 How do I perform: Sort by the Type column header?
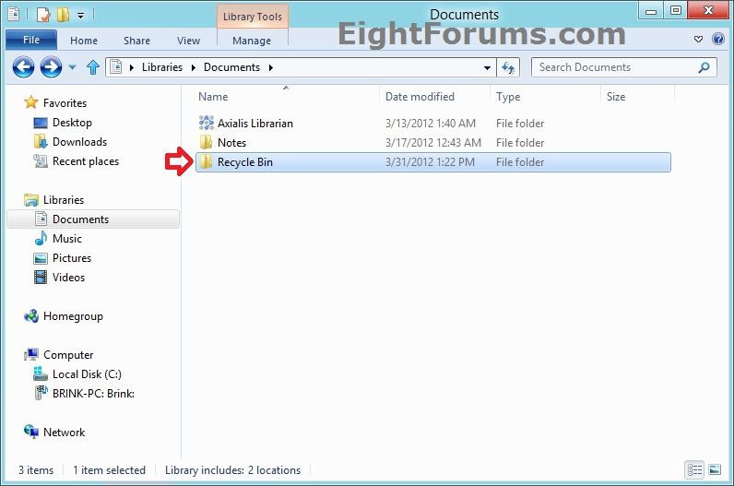508,97
